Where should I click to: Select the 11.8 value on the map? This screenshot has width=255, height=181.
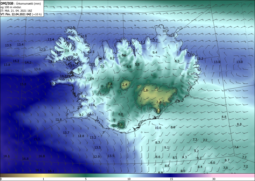171,36
